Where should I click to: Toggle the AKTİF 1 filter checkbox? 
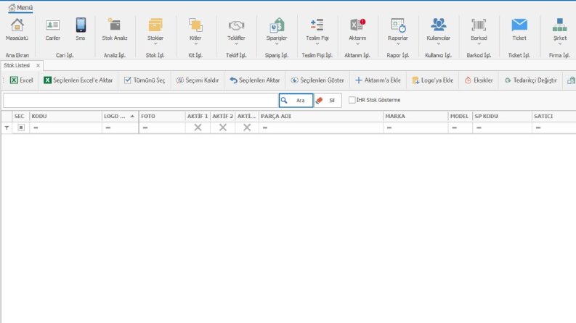pyautogui.click(x=198, y=127)
